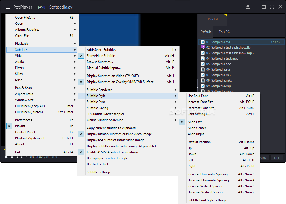Open Subtitle Font Style Settings...
The height and width of the screenshot is (204, 286).
point(219,200)
